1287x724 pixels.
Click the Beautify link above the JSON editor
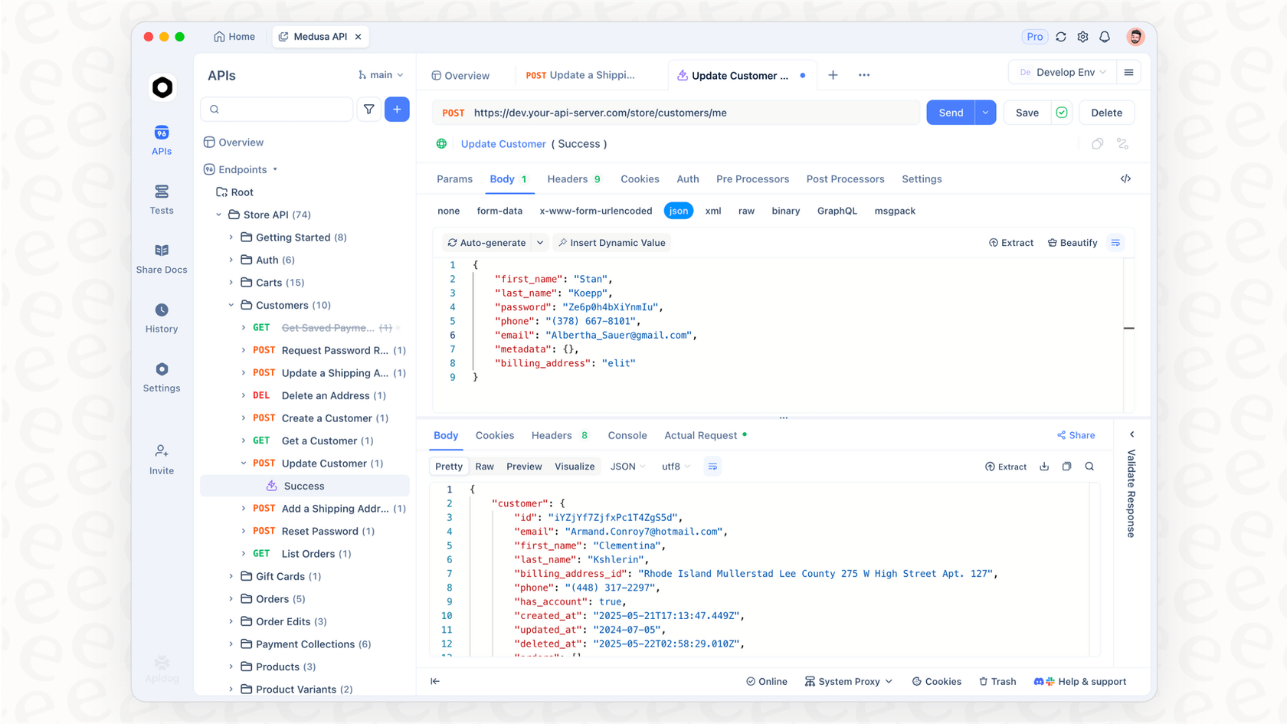[x=1072, y=242]
